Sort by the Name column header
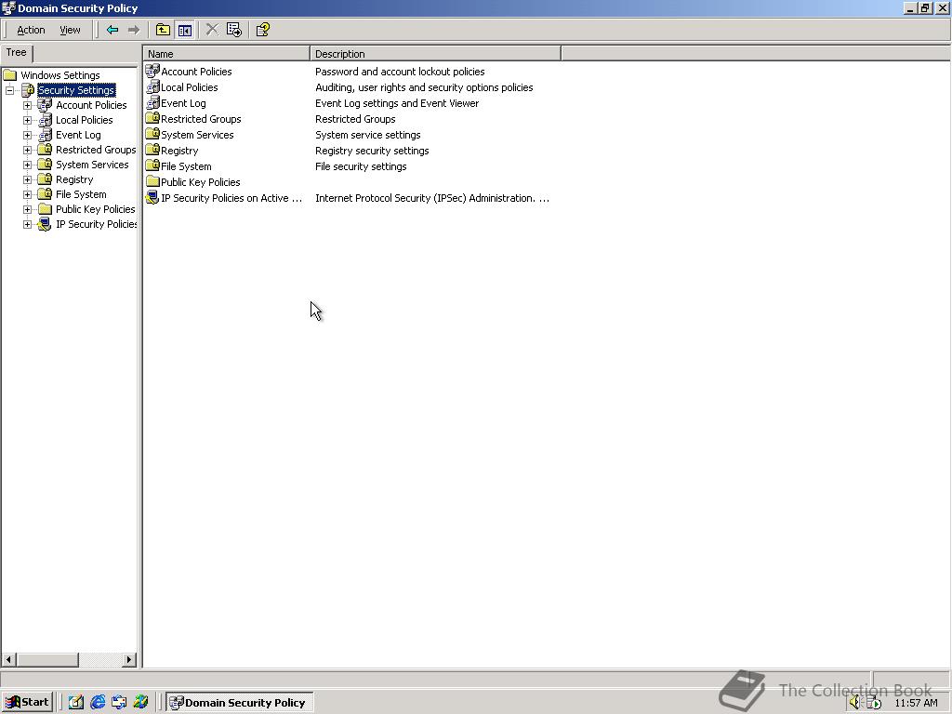Viewport: 952px width, 714px height. [227, 53]
